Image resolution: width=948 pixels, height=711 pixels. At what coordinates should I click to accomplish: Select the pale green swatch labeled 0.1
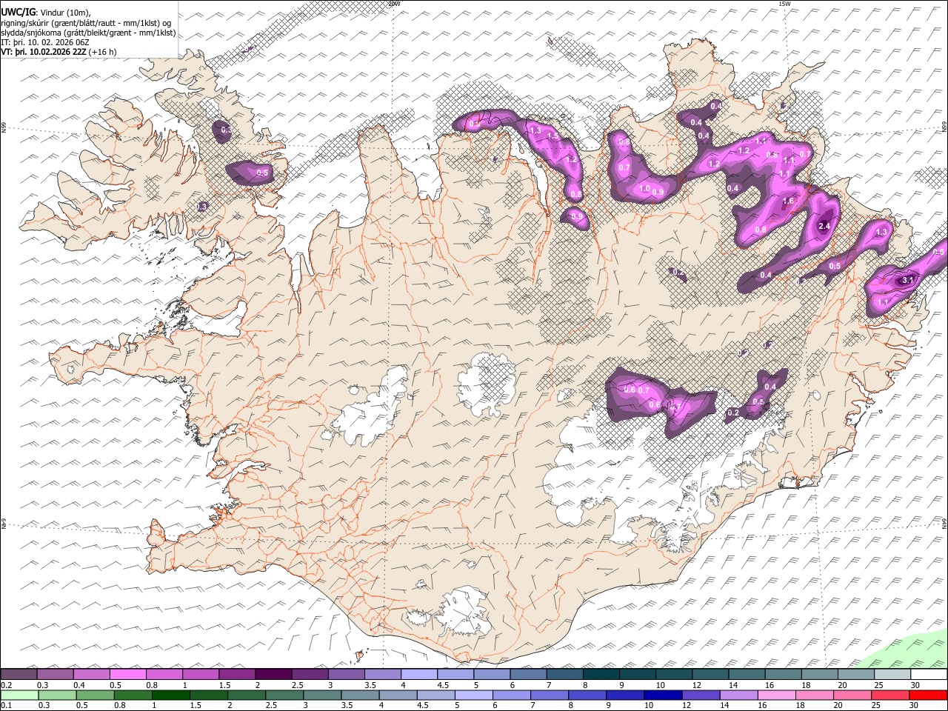click(x=19, y=695)
